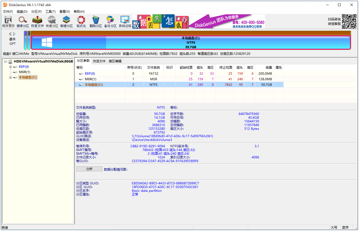Switch to the 扇区编辑 tab
This screenshot has height=231, width=359.
tap(115, 61)
